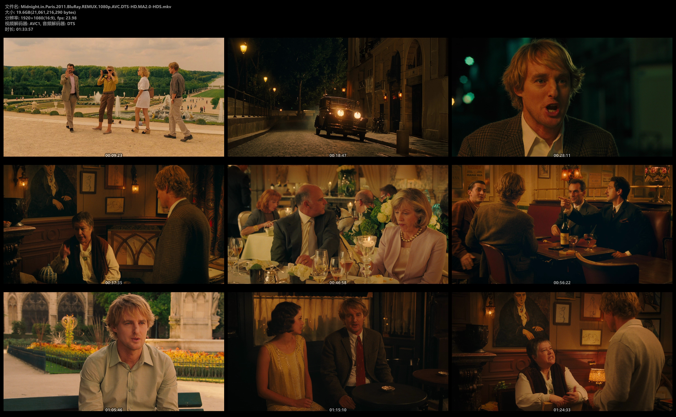Click the 00:18:47 timestamp label
Viewport: 676px width, 417px height.
point(338,155)
